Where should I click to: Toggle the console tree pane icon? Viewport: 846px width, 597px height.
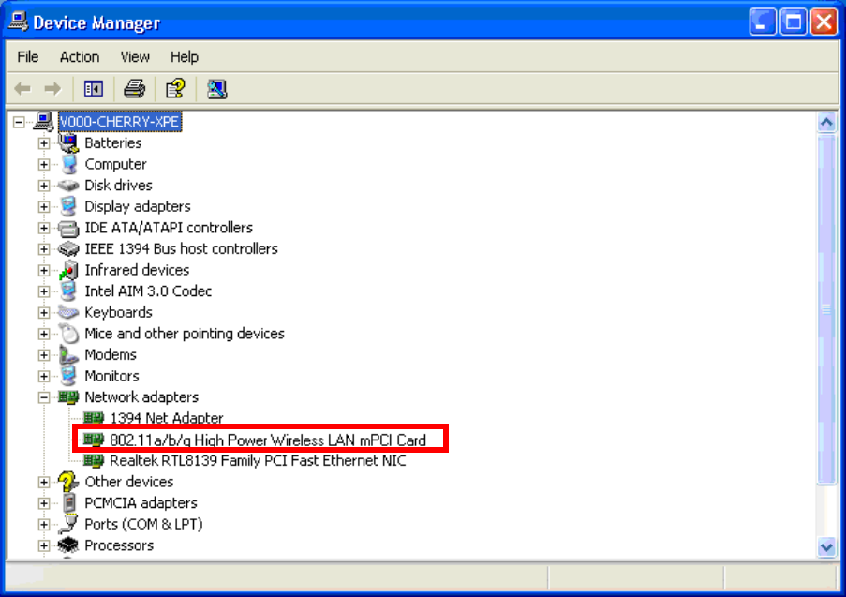point(94,88)
